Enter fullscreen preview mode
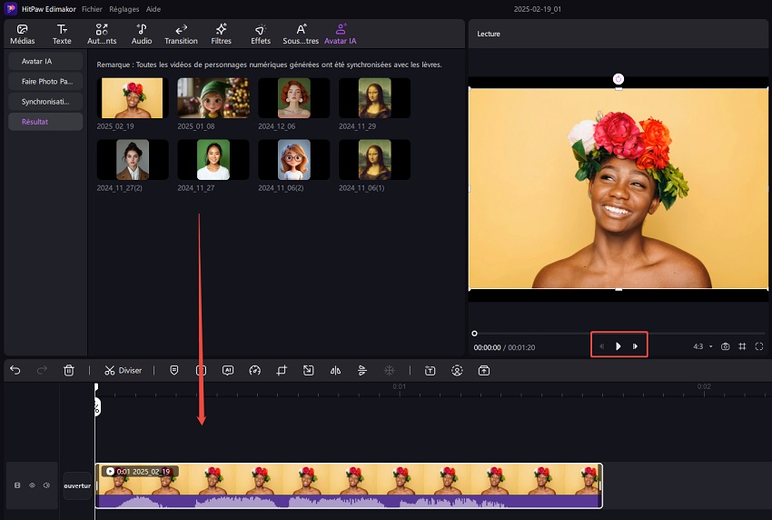Screen dimensions: 772x520 pos(759,346)
